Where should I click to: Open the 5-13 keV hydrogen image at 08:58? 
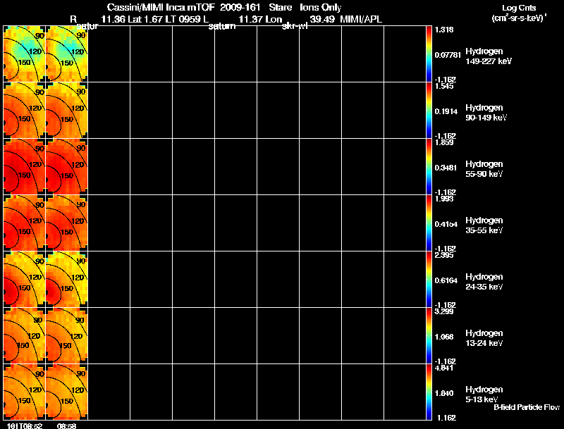point(66,392)
